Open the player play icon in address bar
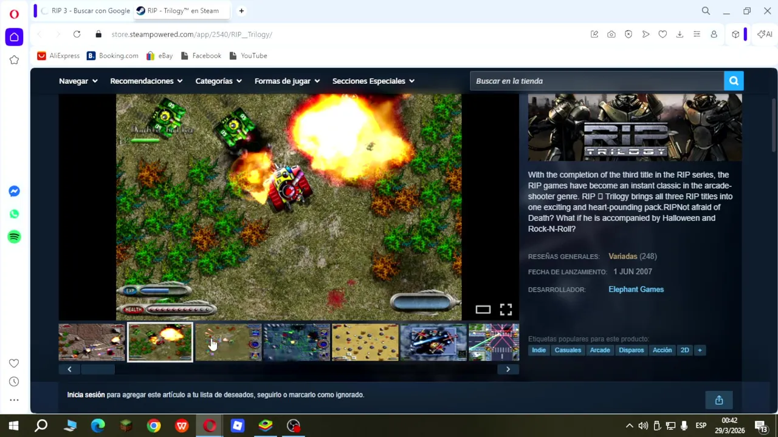Viewport: 778px width, 437px height. click(x=645, y=34)
